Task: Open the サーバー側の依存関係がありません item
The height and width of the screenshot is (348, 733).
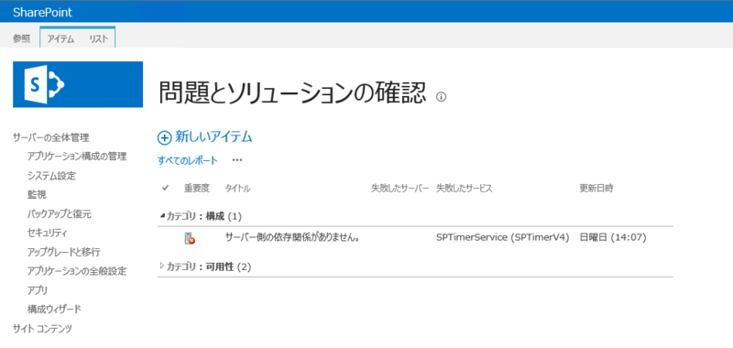Action: click(292, 238)
